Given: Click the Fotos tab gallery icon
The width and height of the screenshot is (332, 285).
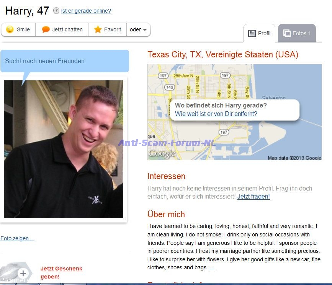Looking at the screenshot, I should pyautogui.click(x=287, y=33).
